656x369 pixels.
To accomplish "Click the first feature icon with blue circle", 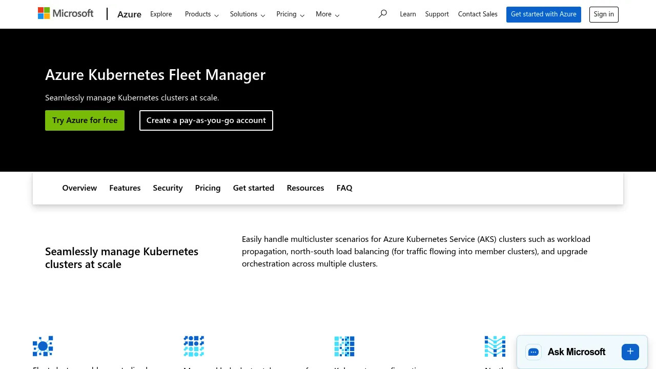I will (x=43, y=346).
